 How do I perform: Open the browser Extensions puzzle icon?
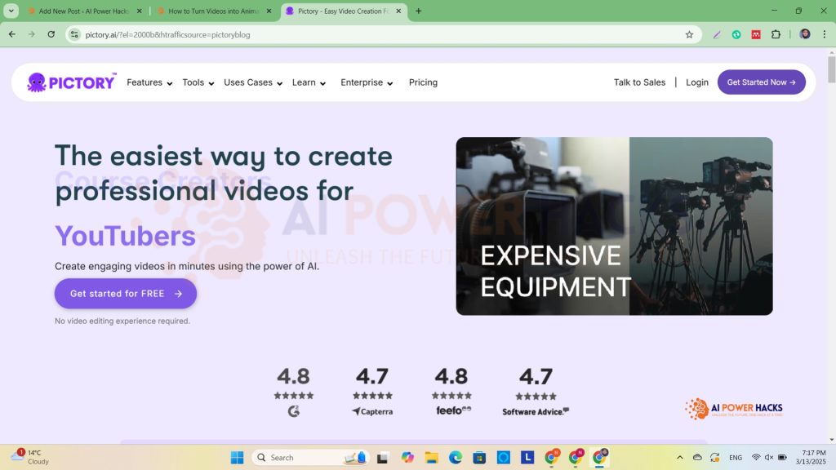pyautogui.click(x=776, y=34)
